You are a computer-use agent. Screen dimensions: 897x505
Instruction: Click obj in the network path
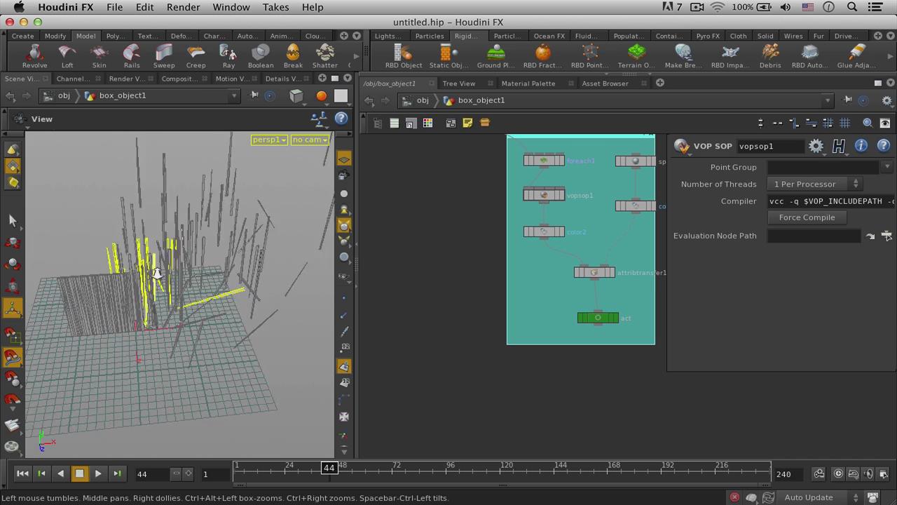423,100
